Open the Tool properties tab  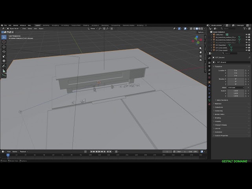(x=209, y=58)
